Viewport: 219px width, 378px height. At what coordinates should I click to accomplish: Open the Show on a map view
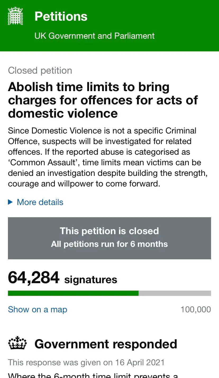click(37, 309)
